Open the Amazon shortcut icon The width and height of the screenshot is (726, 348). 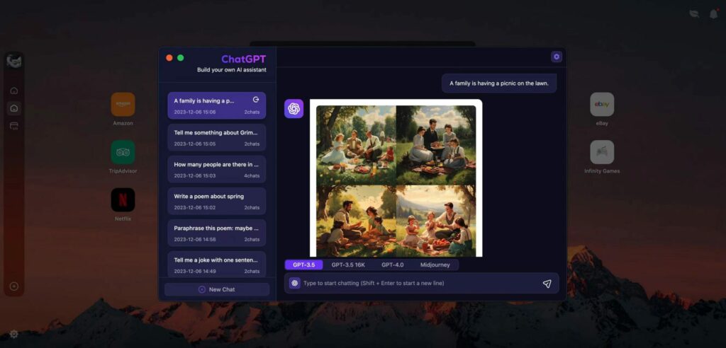(123, 105)
